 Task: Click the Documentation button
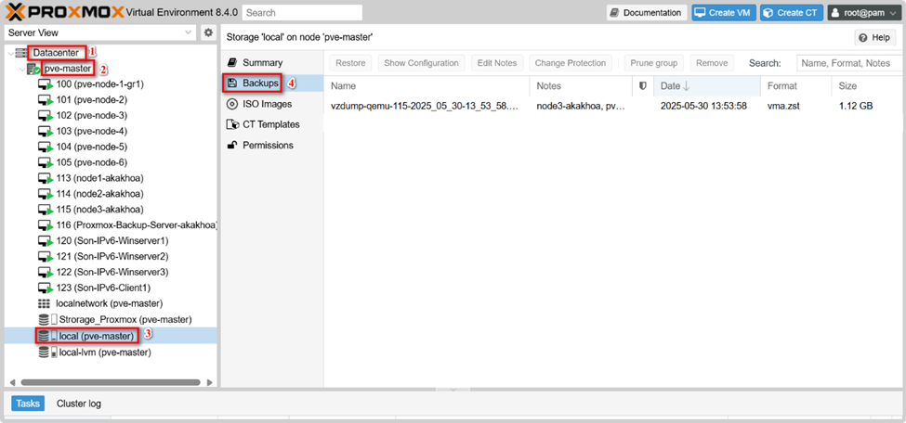(647, 13)
